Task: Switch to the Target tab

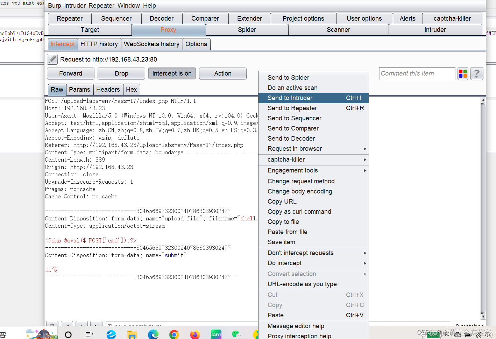Action: coord(90,30)
